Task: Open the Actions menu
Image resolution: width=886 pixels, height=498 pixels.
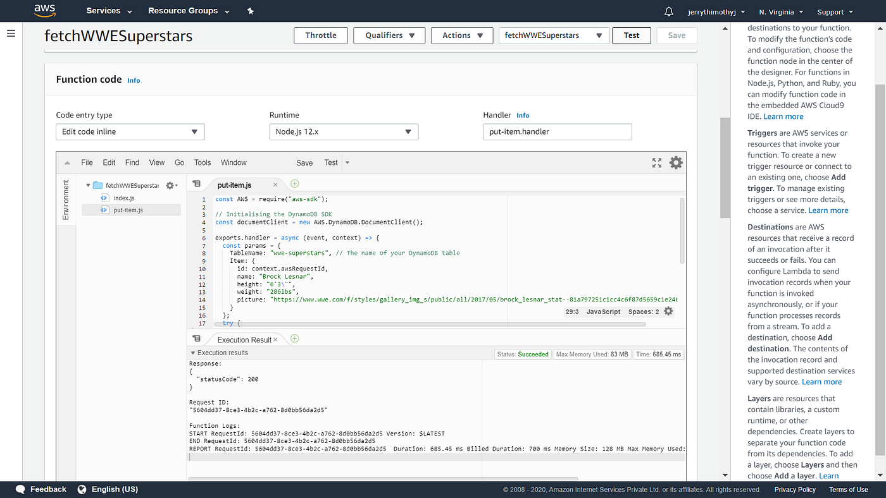Action: (x=461, y=35)
